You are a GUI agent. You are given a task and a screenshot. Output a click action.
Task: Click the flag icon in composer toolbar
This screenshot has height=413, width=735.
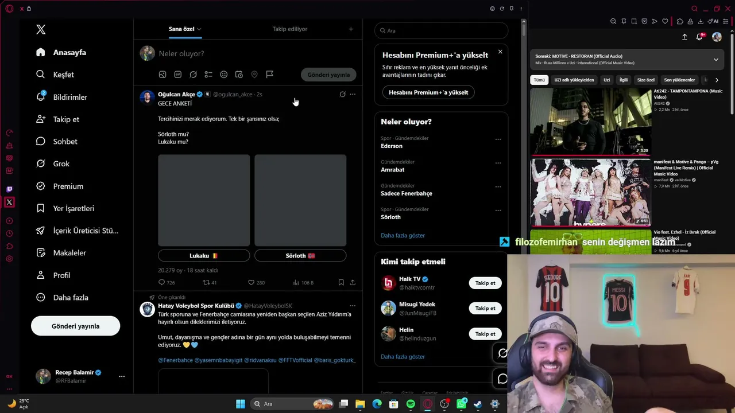pyautogui.click(x=269, y=75)
